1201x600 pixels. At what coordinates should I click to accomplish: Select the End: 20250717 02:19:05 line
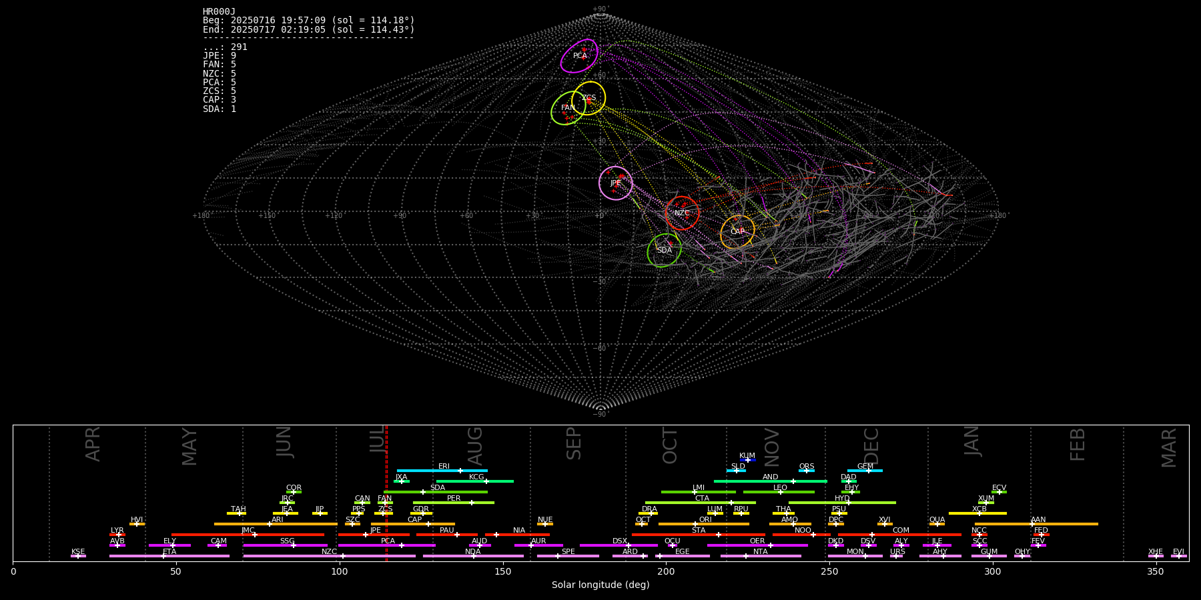[x=309, y=29]
